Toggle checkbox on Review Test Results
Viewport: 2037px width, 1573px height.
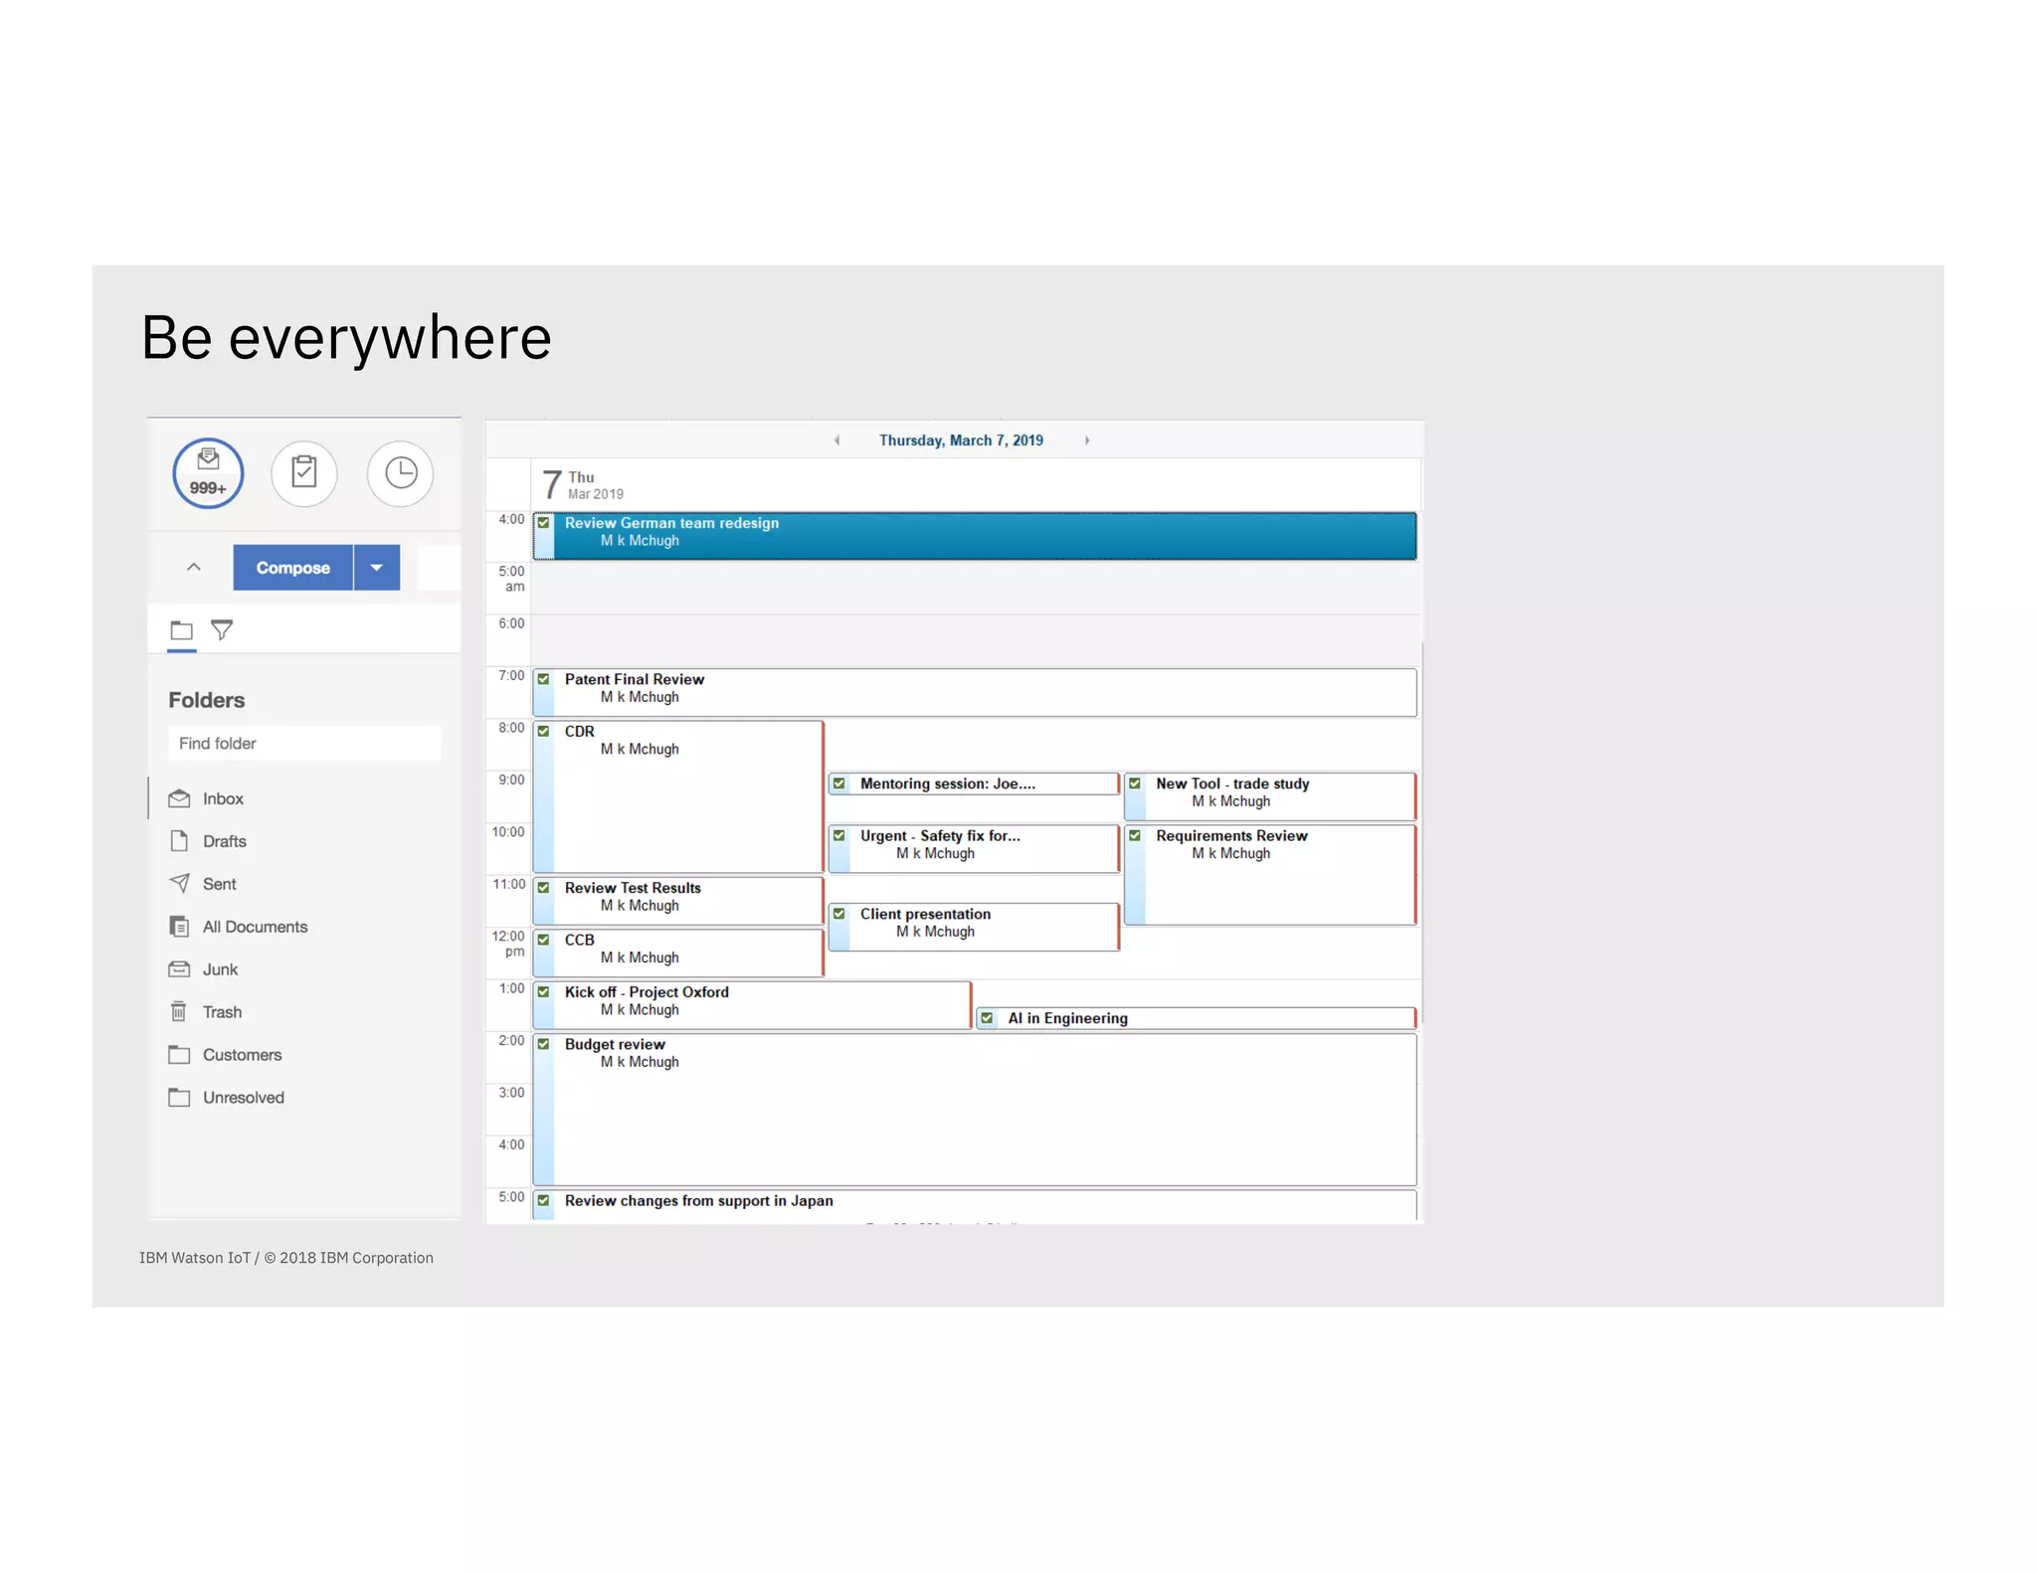[544, 888]
